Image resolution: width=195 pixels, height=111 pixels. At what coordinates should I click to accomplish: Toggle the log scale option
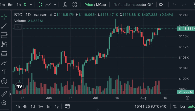pyautogui.click(x=182, y=106)
